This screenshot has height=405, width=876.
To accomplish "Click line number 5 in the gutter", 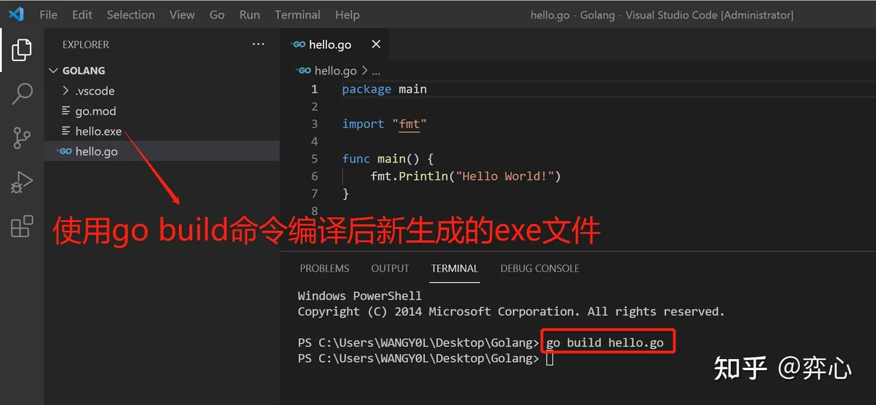I will coord(315,159).
